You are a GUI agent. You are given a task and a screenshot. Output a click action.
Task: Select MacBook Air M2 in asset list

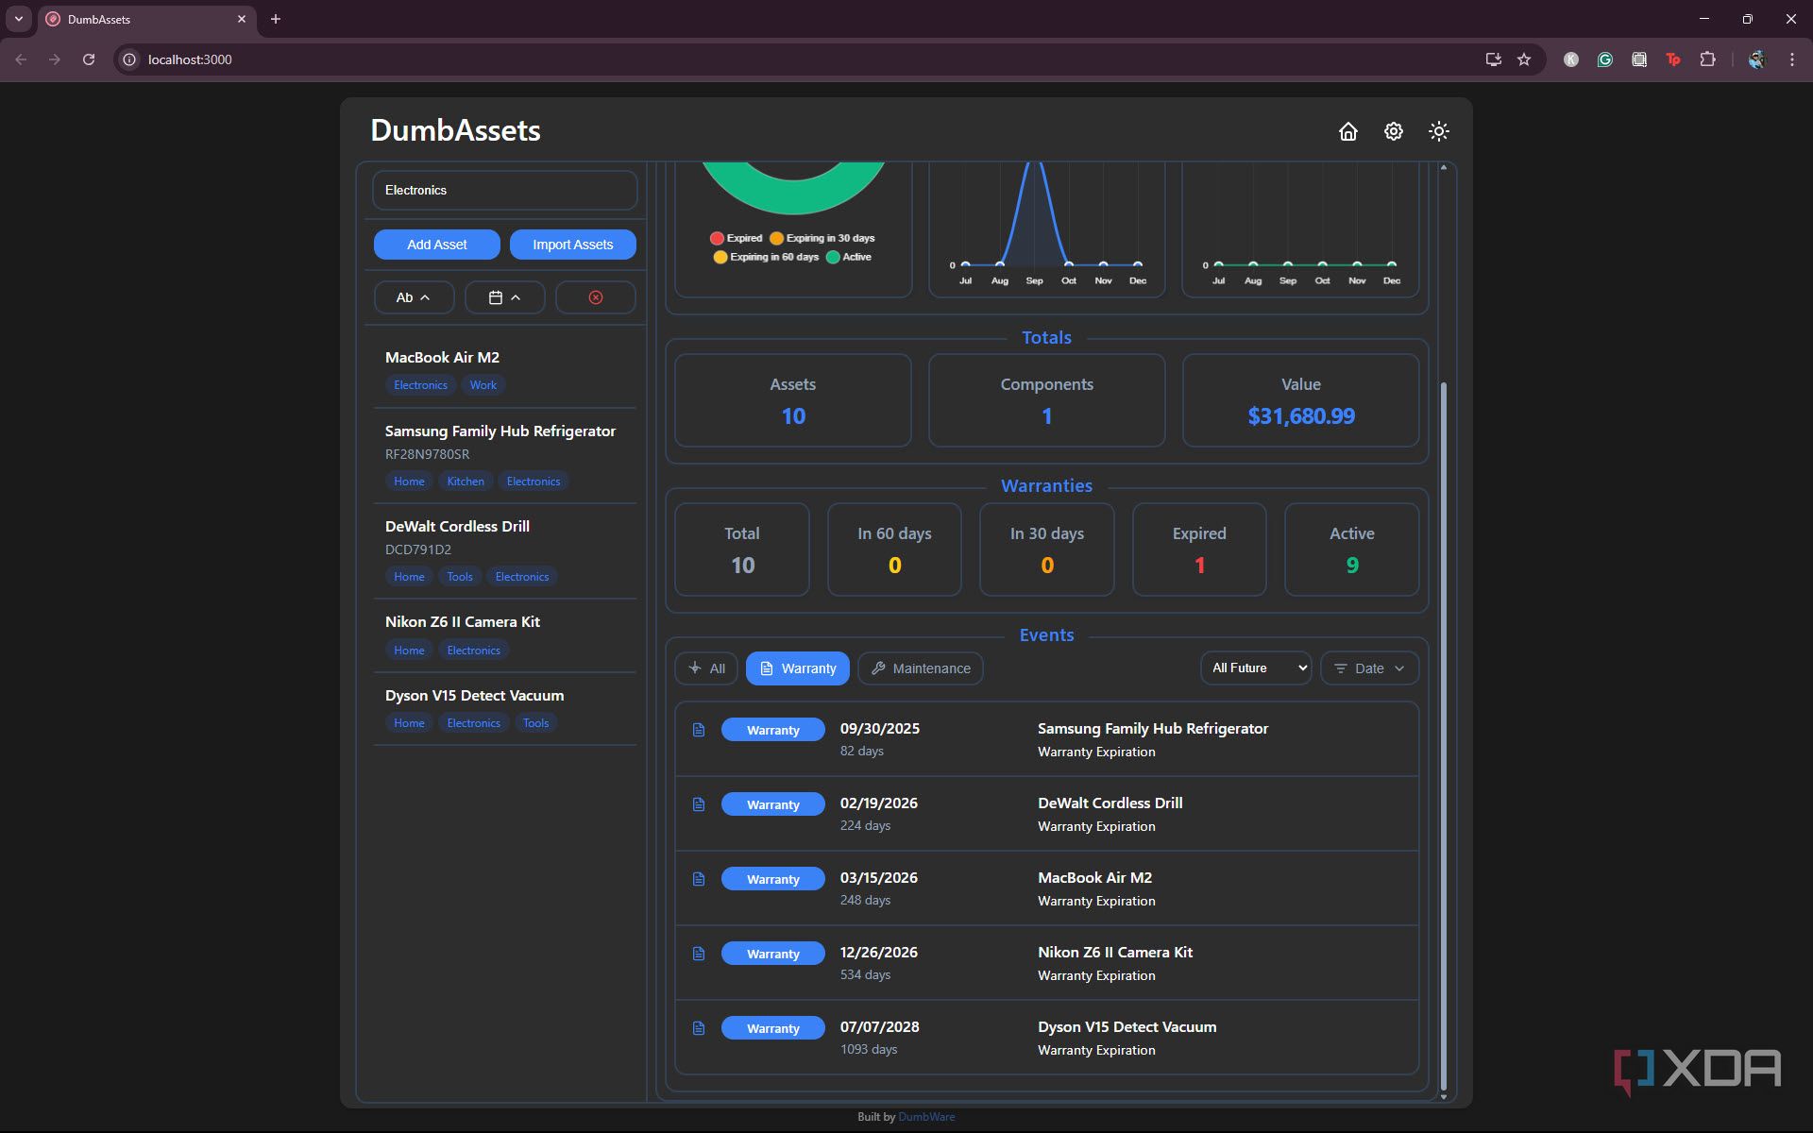[x=504, y=370]
